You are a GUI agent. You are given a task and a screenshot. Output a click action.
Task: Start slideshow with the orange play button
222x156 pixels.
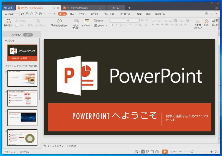(x=165, y=152)
